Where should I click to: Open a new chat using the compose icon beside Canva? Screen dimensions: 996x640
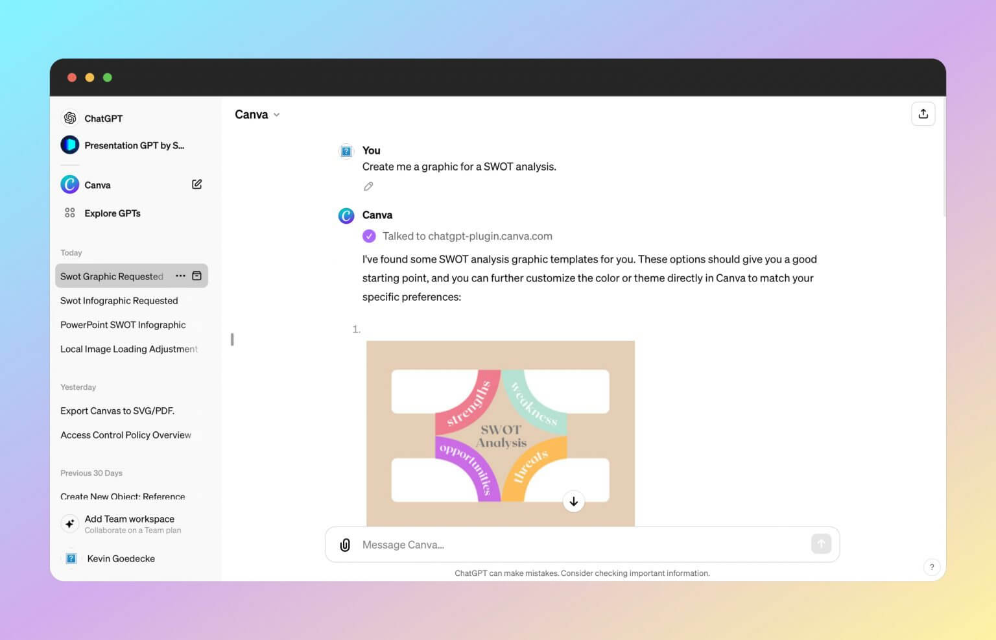pos(196,184)
